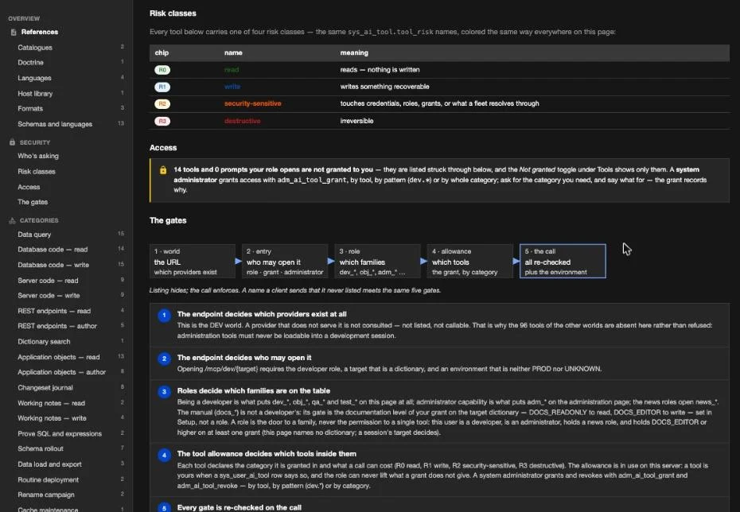
Task: Open Server code — write category
Action: click(x=49, y=296)
